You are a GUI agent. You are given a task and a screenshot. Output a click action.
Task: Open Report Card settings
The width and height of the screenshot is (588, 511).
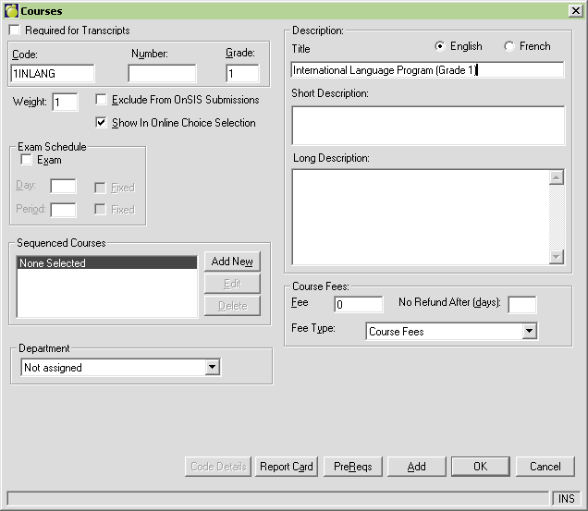[286, 467]
